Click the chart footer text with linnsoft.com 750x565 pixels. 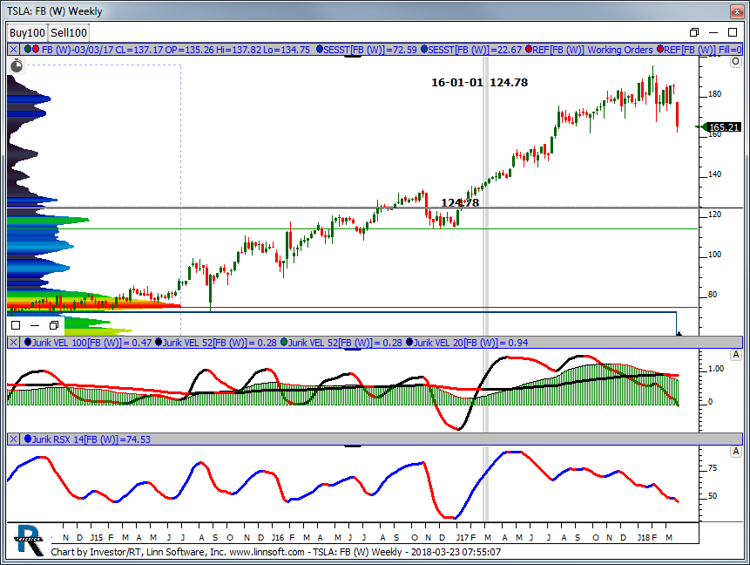coord(276,552)
